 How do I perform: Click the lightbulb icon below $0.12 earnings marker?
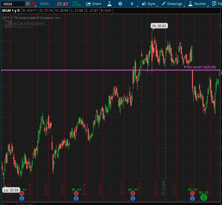click(x=22, y=198)
